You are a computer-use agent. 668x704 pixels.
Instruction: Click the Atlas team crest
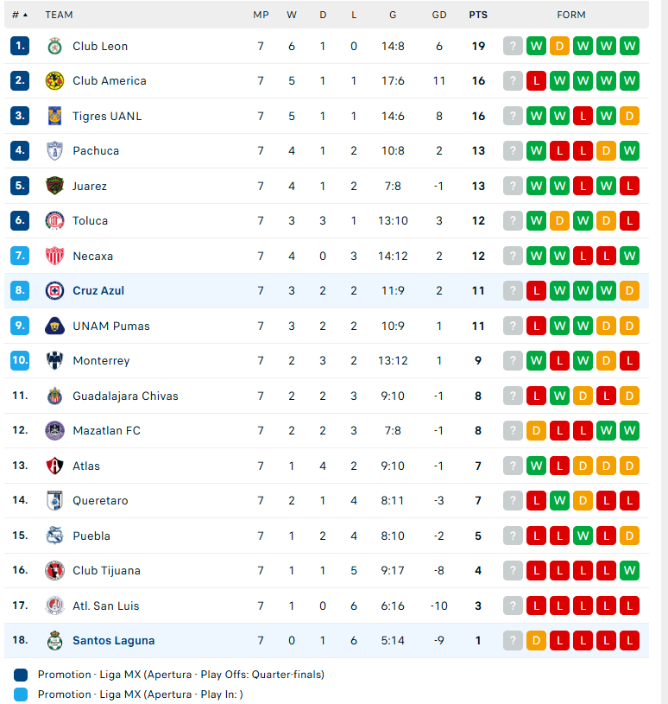click(x=54, y=466)
